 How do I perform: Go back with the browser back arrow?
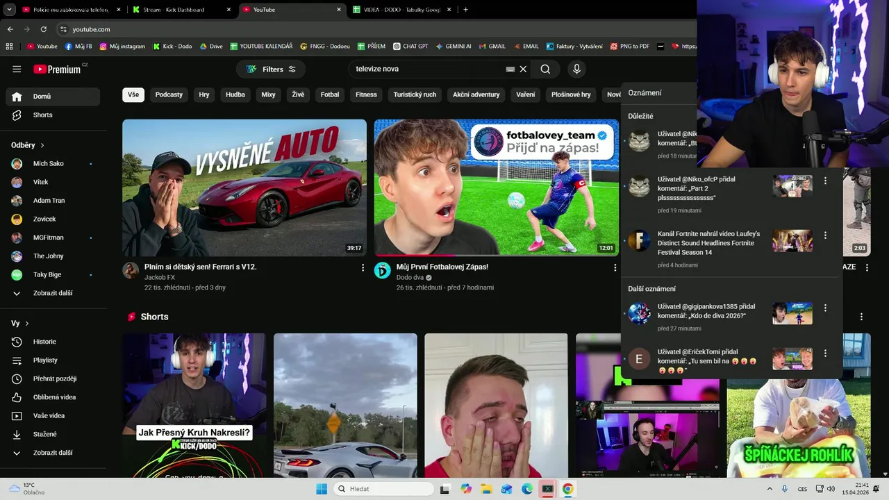click(x=10, y=29)
